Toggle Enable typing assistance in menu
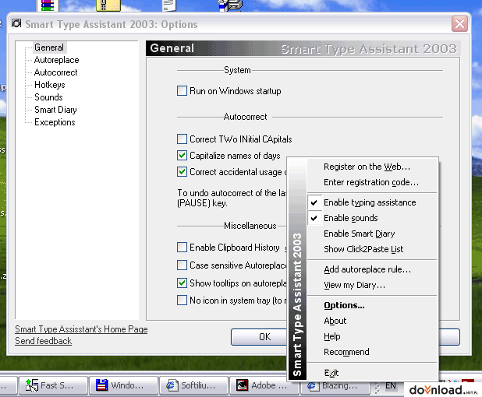 click(372, 202)
